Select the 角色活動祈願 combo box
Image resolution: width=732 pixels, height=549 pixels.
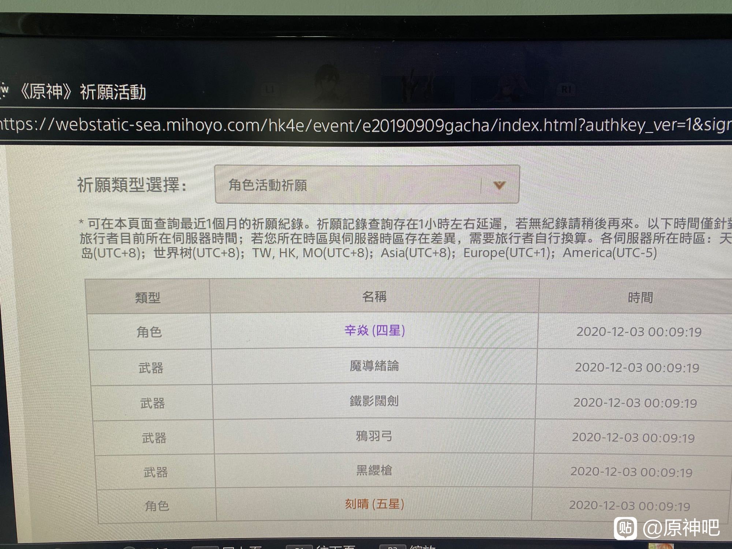[367, 184]
